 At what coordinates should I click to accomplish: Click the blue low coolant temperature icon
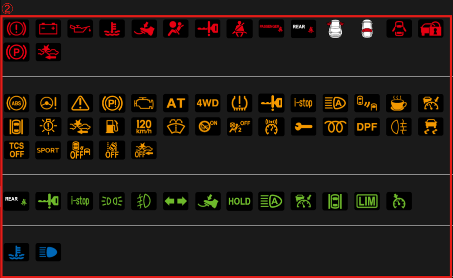coord(16,252)
